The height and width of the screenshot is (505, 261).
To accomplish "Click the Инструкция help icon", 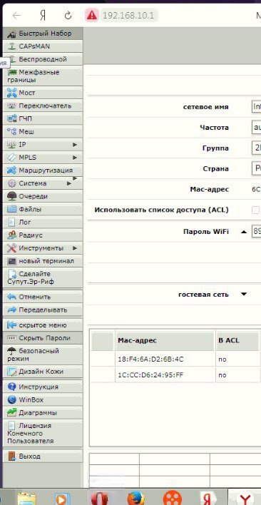I will 11,387.
